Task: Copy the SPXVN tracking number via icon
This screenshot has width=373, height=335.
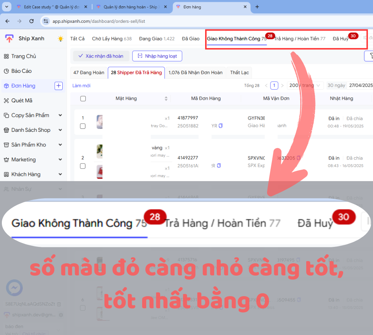Action: pos(298,158)
